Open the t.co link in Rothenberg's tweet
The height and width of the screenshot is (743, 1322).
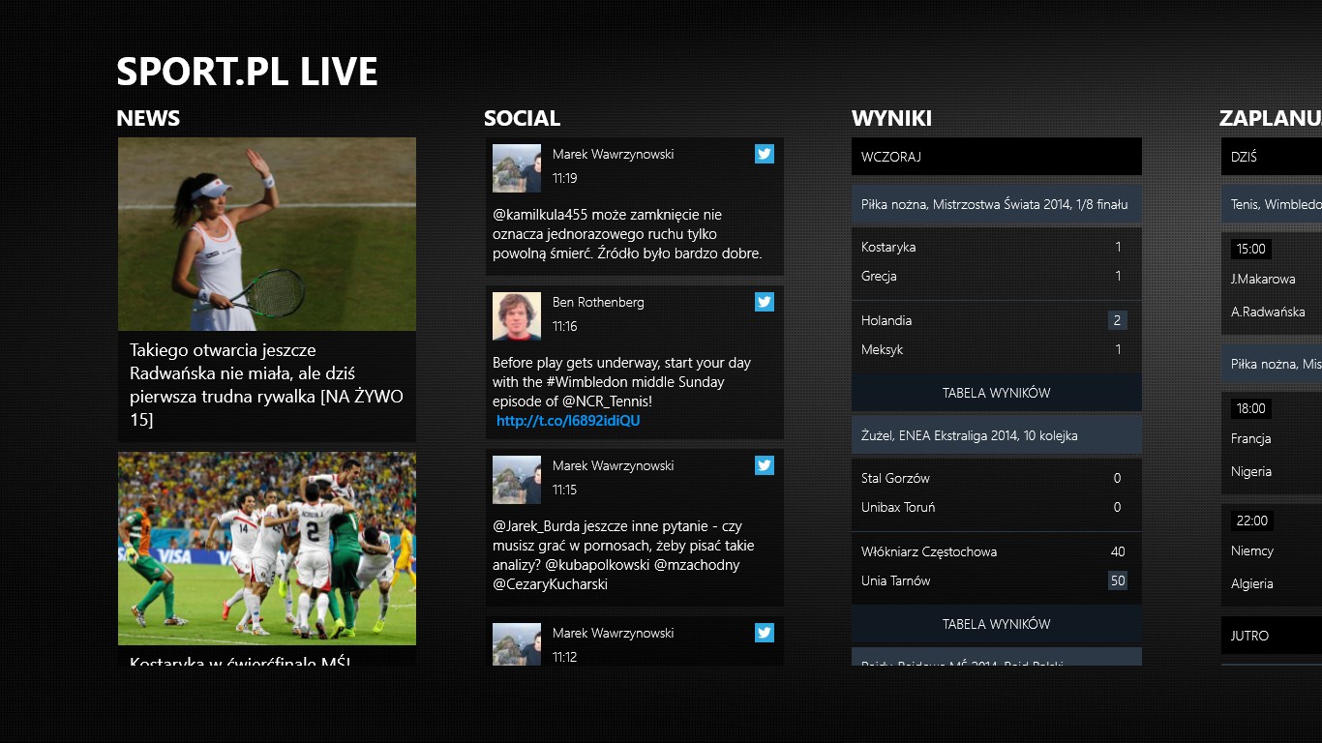click(x=568, y=421)
